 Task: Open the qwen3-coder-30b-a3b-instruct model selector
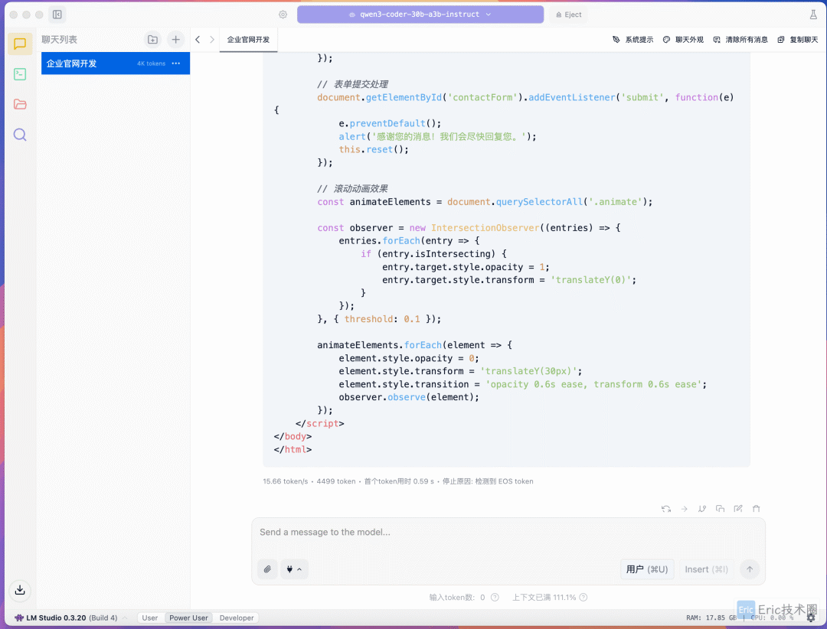coord(420,15)
